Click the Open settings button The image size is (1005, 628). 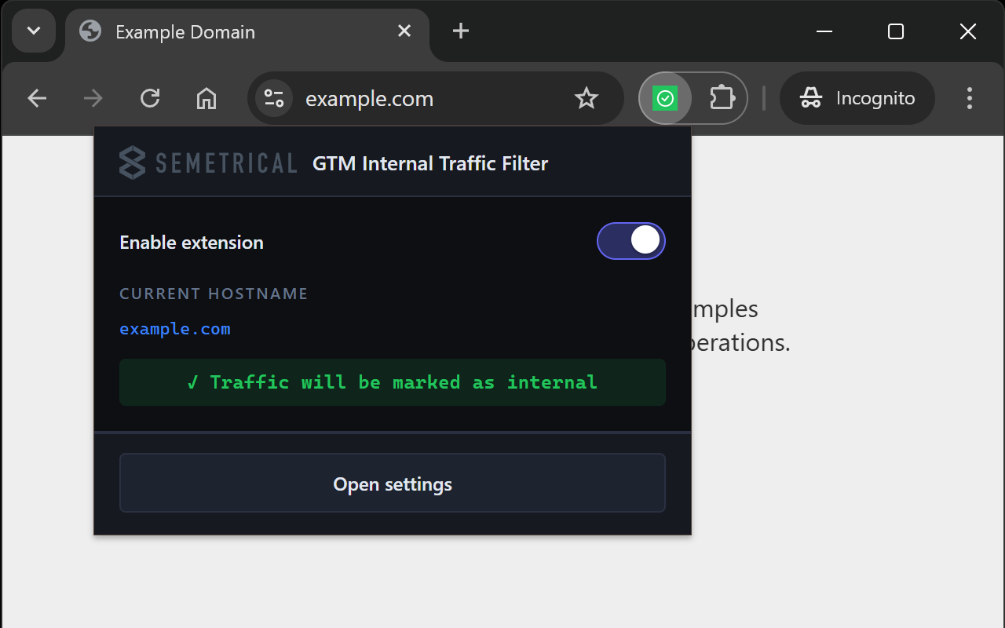click(393, 483)
